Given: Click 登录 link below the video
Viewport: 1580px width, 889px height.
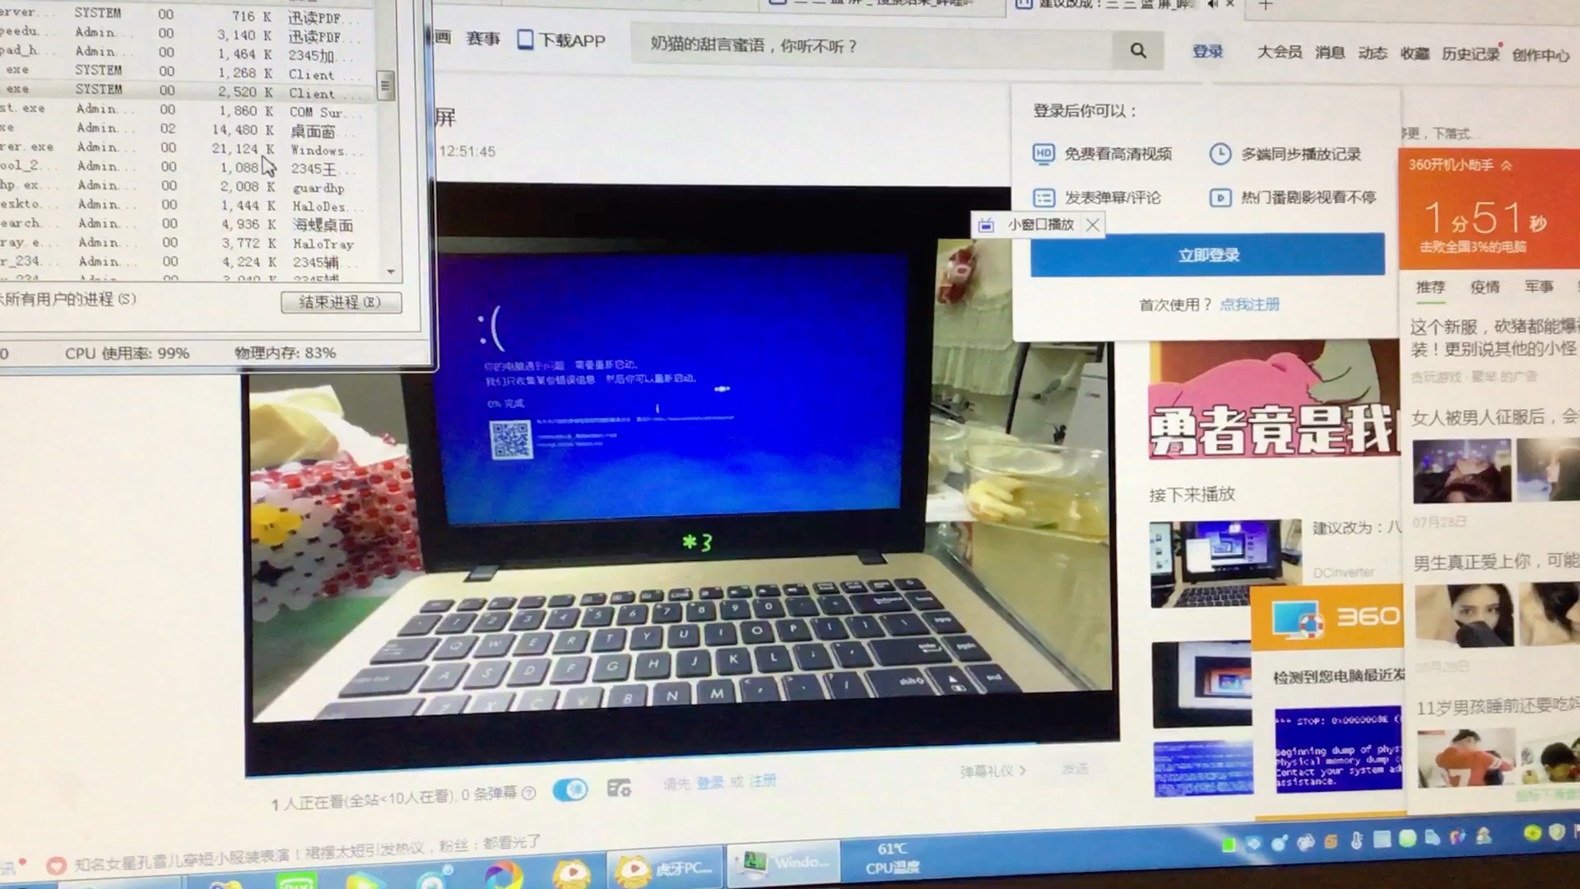Looking at the screenshot, I should (710, 782).
